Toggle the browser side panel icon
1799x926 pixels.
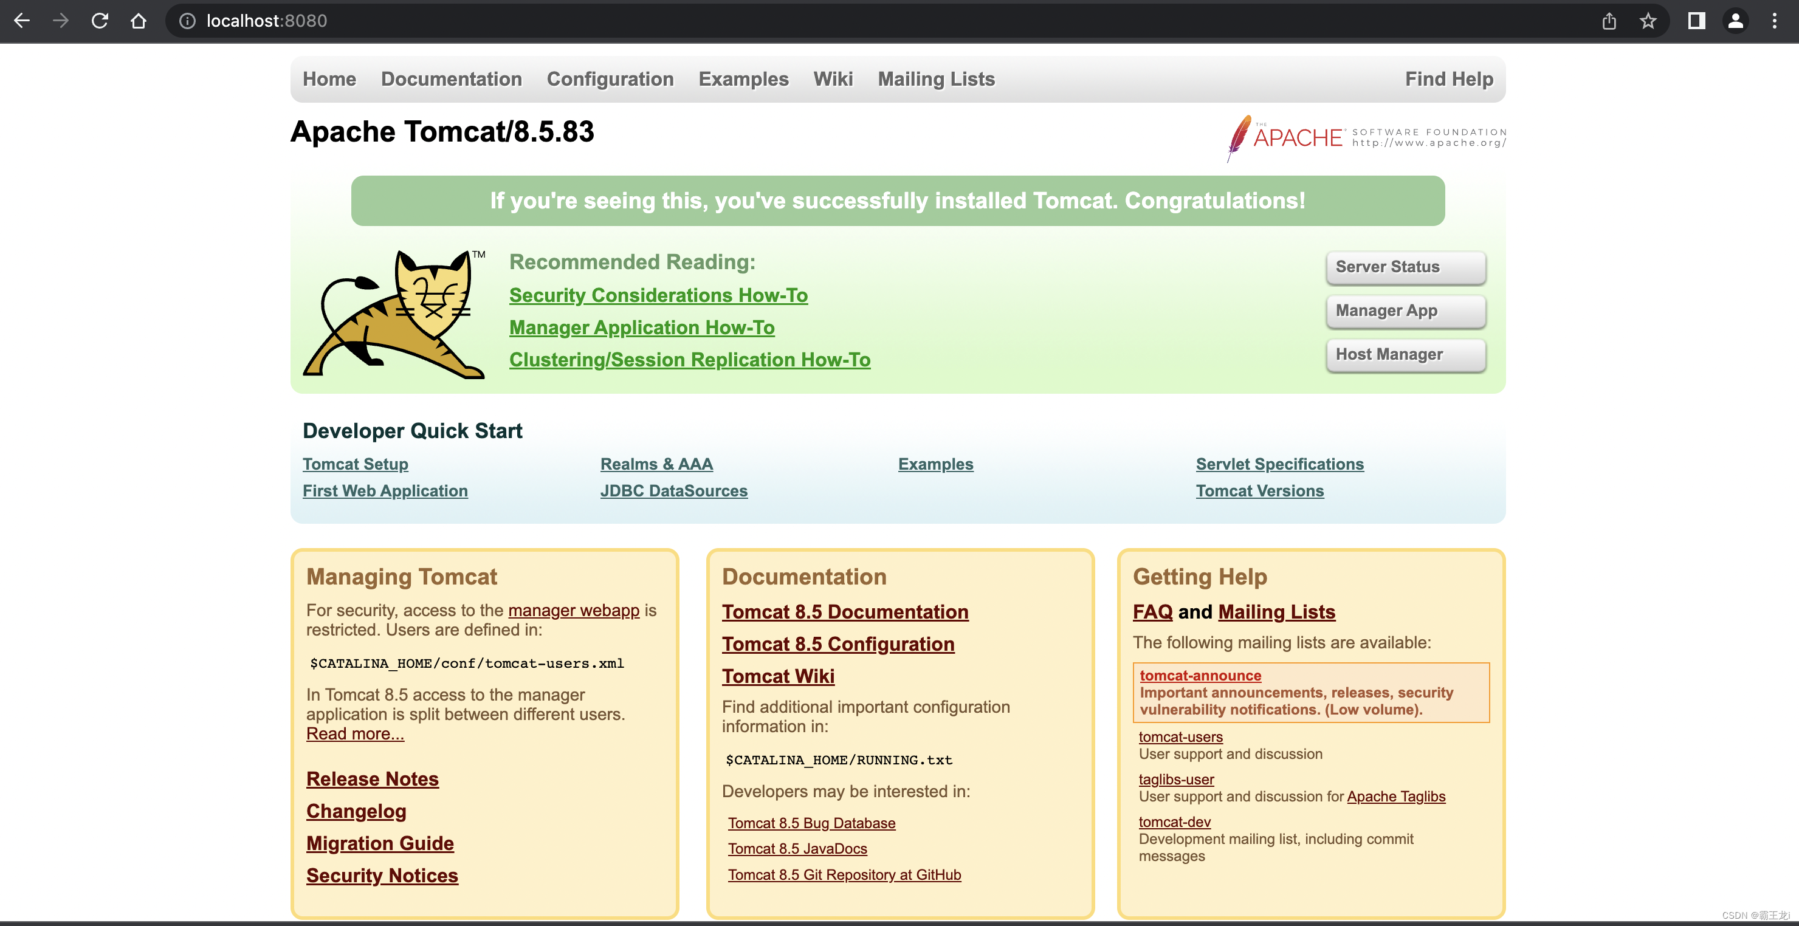1696,21
